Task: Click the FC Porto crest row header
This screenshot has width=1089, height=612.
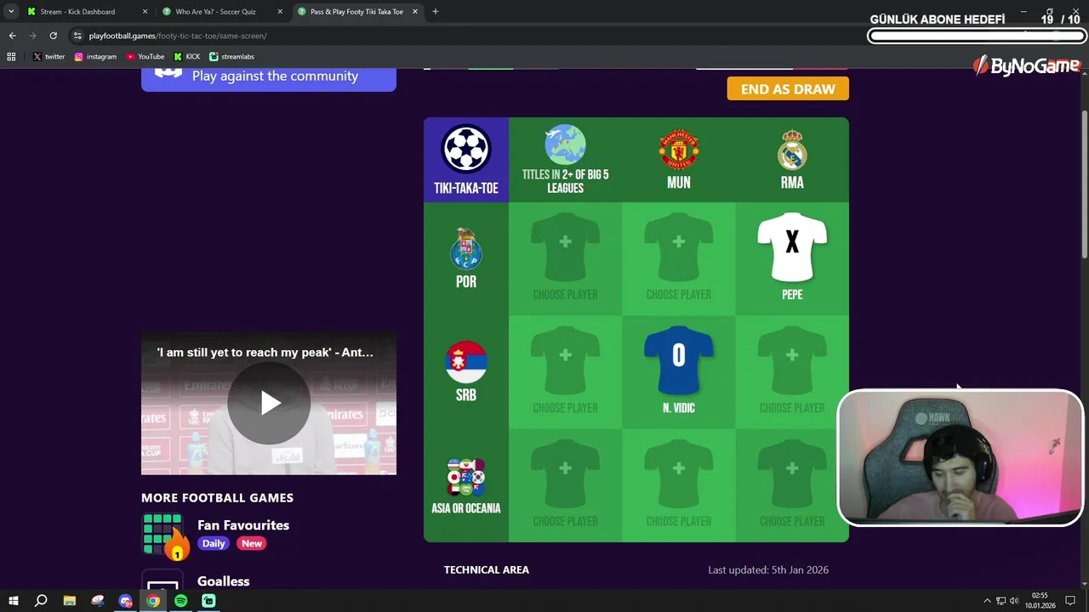Action: [466, 249]
